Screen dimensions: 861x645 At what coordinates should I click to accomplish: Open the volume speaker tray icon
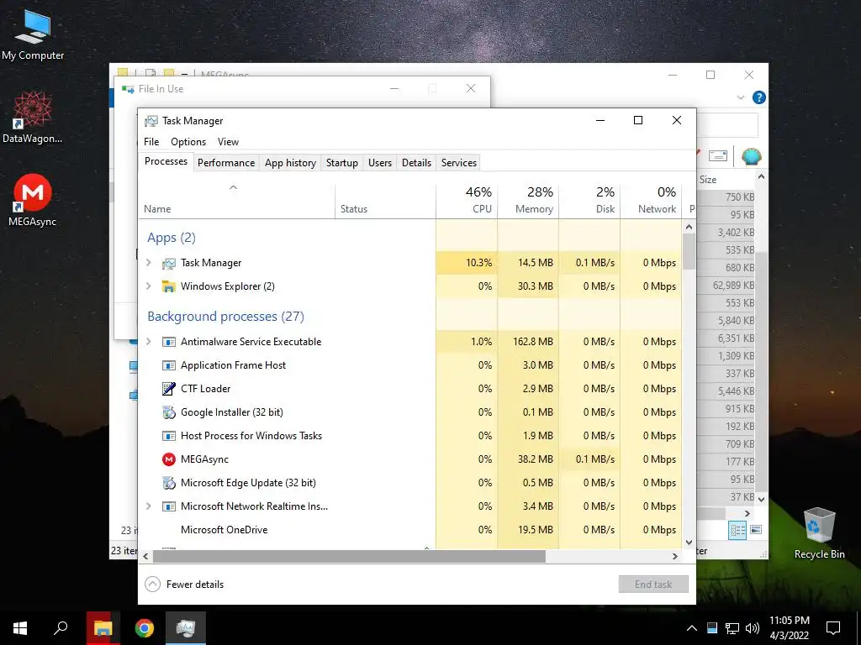click(x=753, y=628)
